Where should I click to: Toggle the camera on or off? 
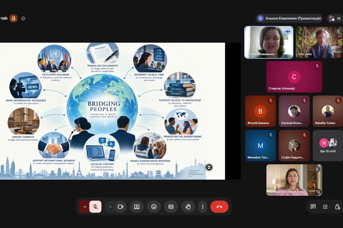click(x=120, y=207)
